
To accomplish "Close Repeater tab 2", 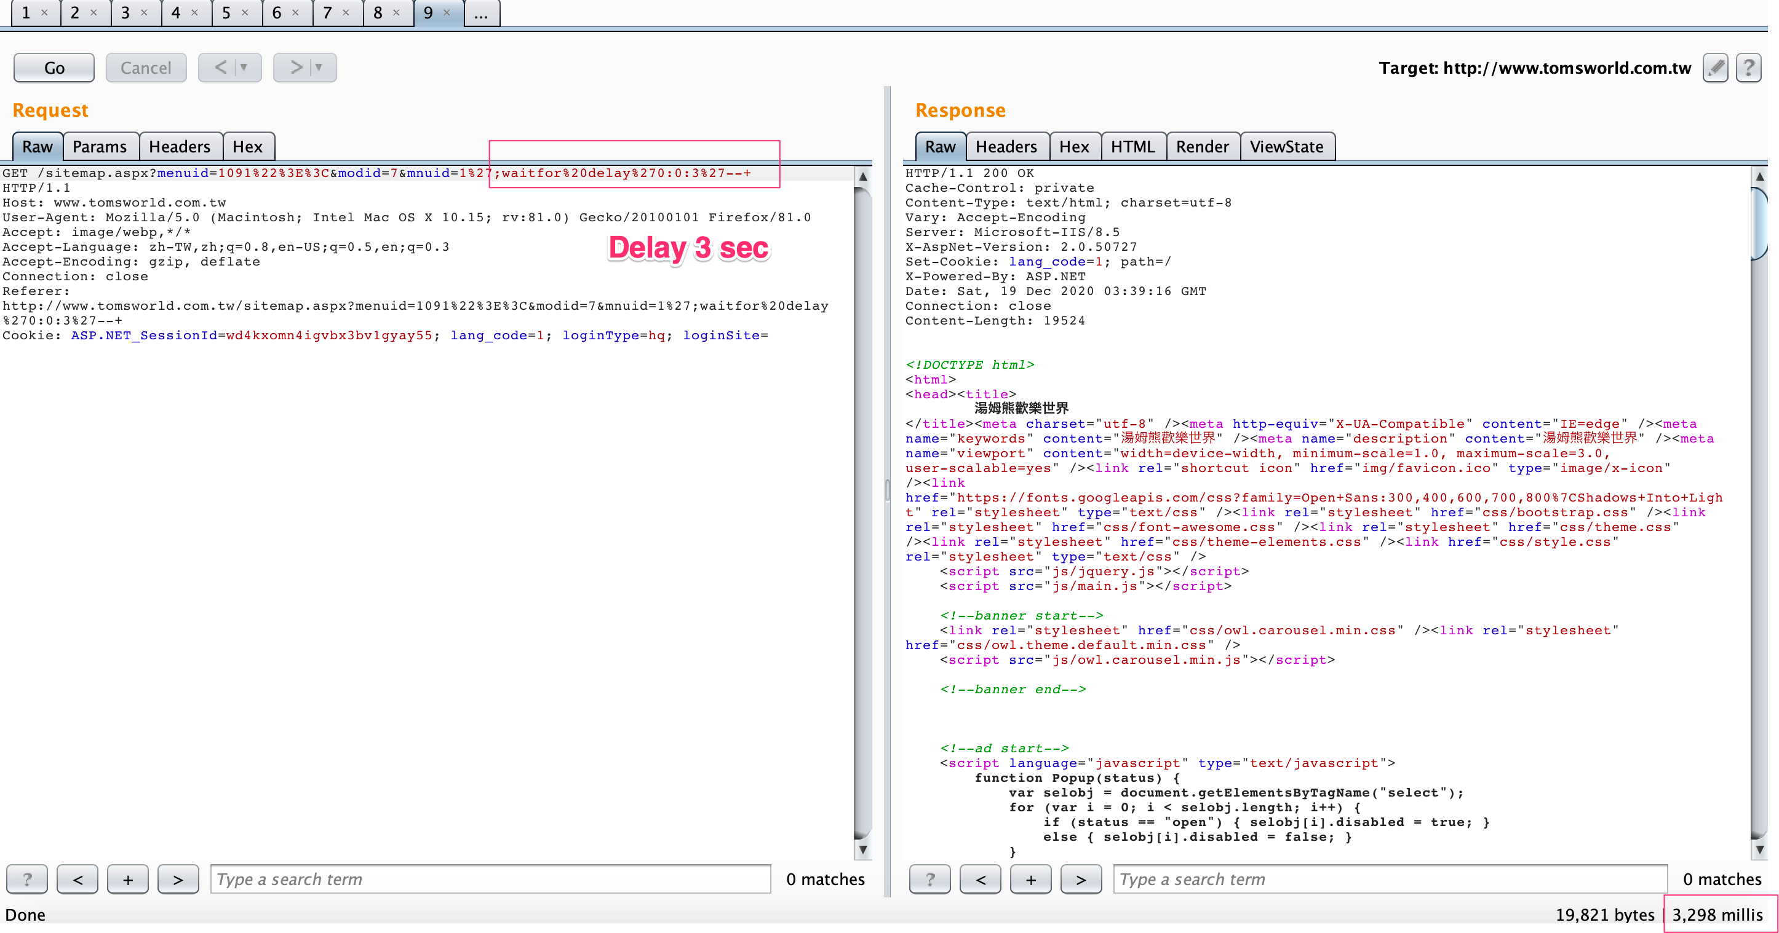I will [94, 12].
